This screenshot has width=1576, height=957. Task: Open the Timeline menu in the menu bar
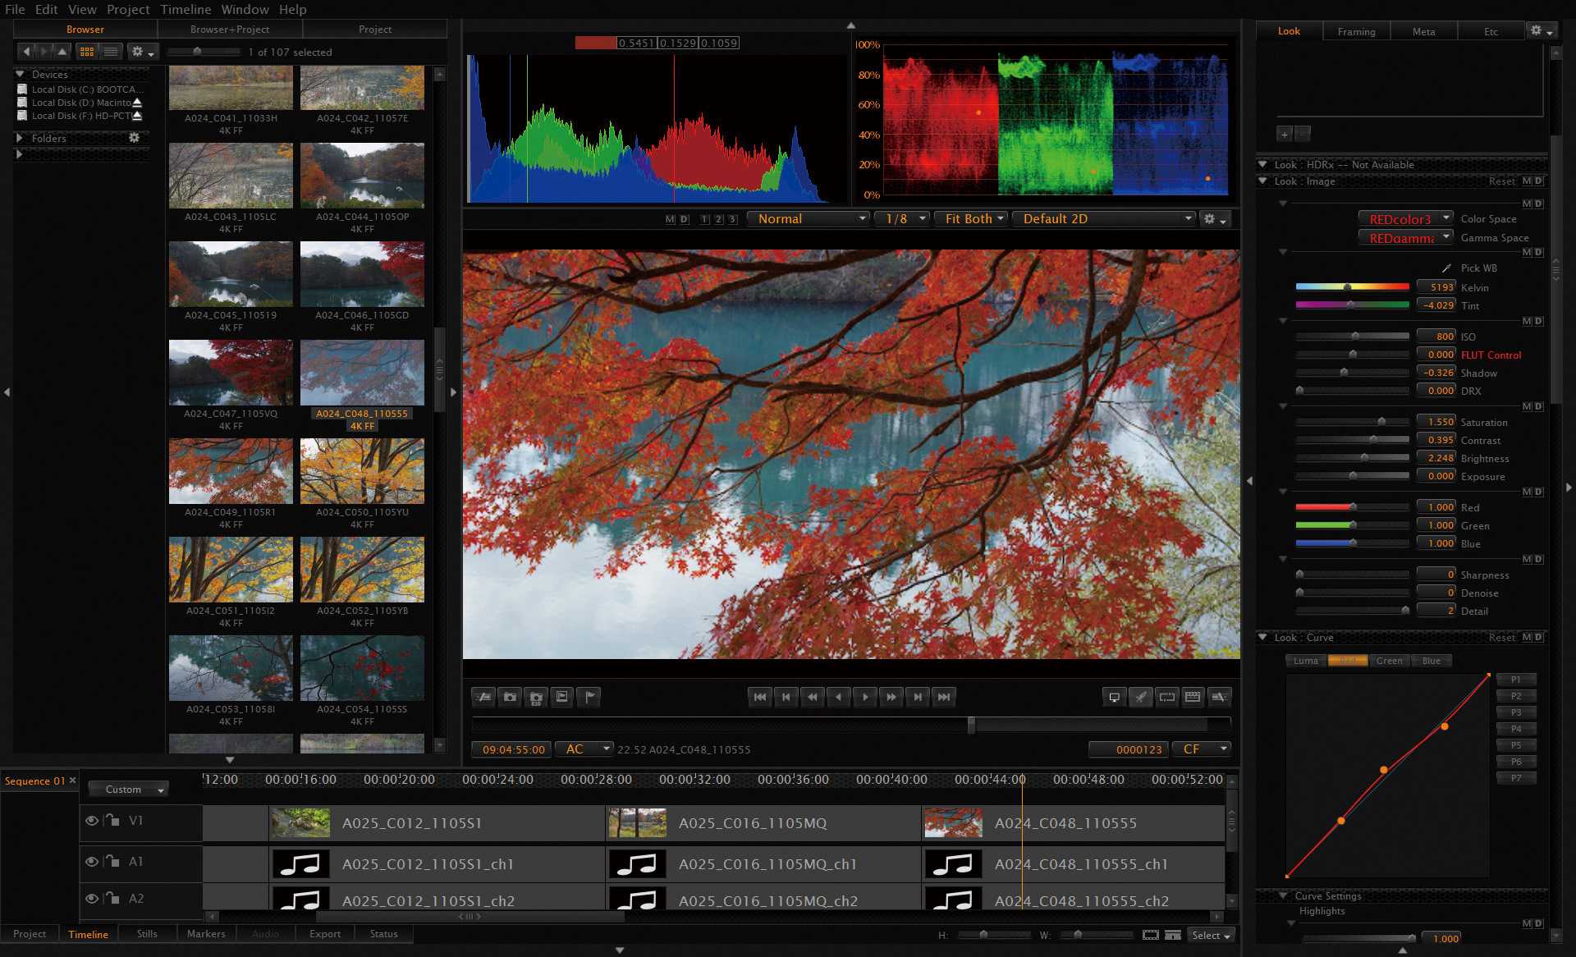186,9
